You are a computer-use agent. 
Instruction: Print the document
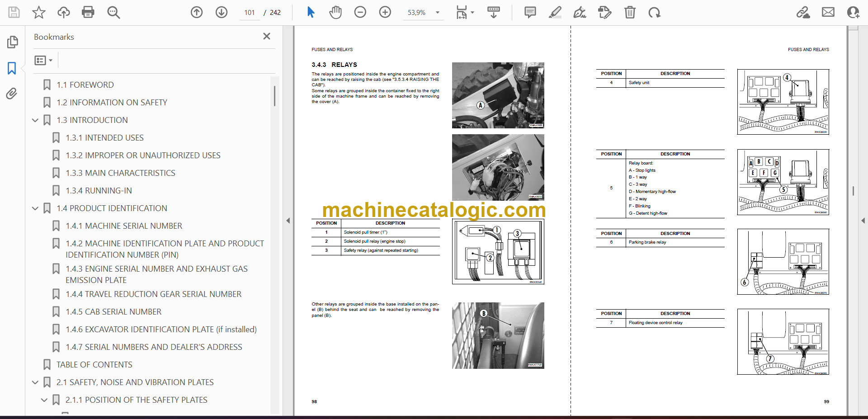88,12
